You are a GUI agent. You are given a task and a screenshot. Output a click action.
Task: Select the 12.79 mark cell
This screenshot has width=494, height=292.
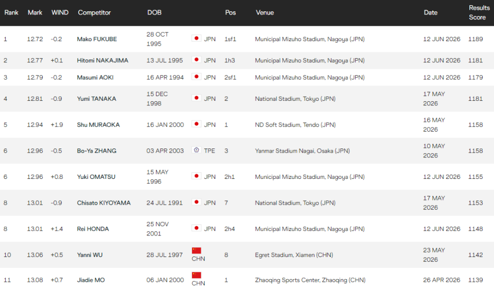point(34,78)
